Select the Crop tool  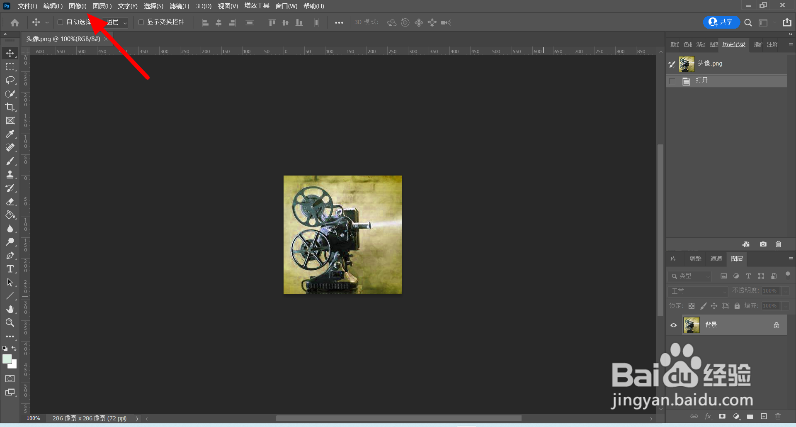[10, 107]
